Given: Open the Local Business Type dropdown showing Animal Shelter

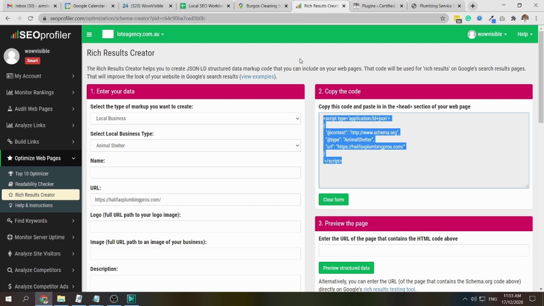Looking at the screenshot, I should [x=195, y=145].
